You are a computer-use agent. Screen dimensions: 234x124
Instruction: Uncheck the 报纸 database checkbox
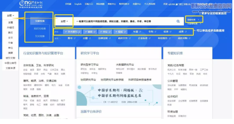click(116, 32)
